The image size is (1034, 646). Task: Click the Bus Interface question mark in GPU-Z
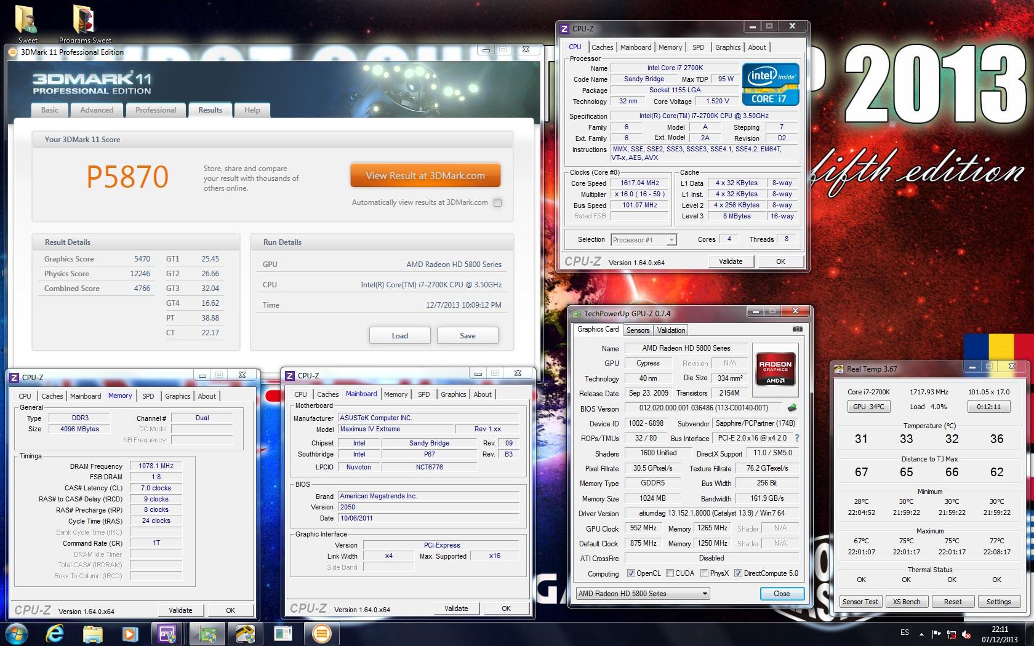click(797, 438)
